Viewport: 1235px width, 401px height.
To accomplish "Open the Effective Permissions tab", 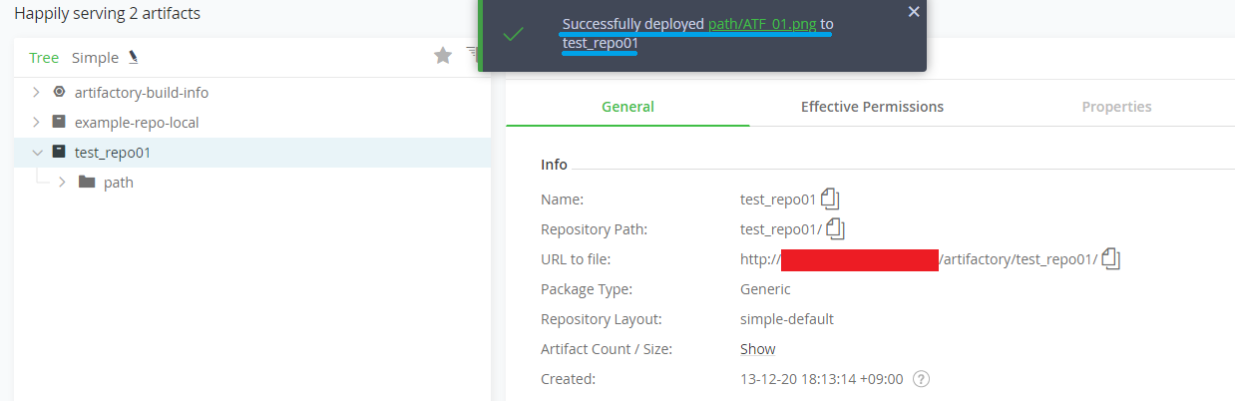I will click(x=872, y=107).
